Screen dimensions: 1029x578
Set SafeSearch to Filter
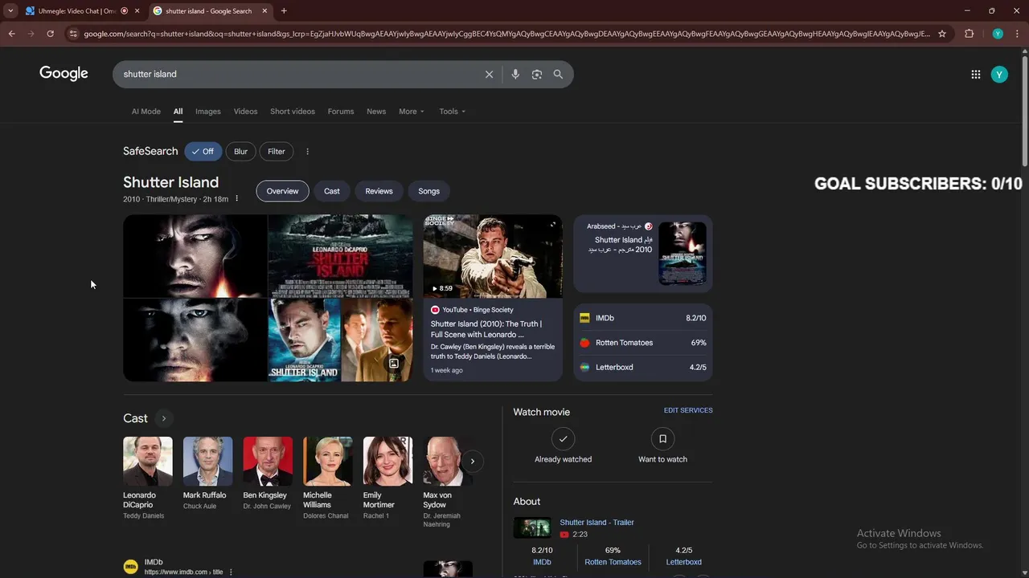[x=277, y=152]
